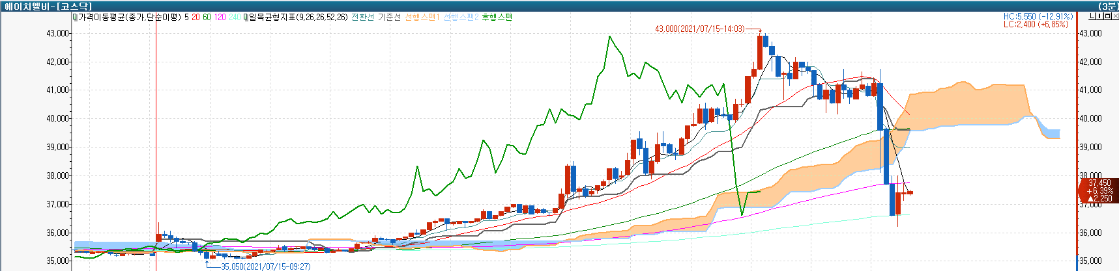The image size is (1119, 271).
Task: Select the light blue 선행스팬2 legend label
Action: [x=460, y=18]
